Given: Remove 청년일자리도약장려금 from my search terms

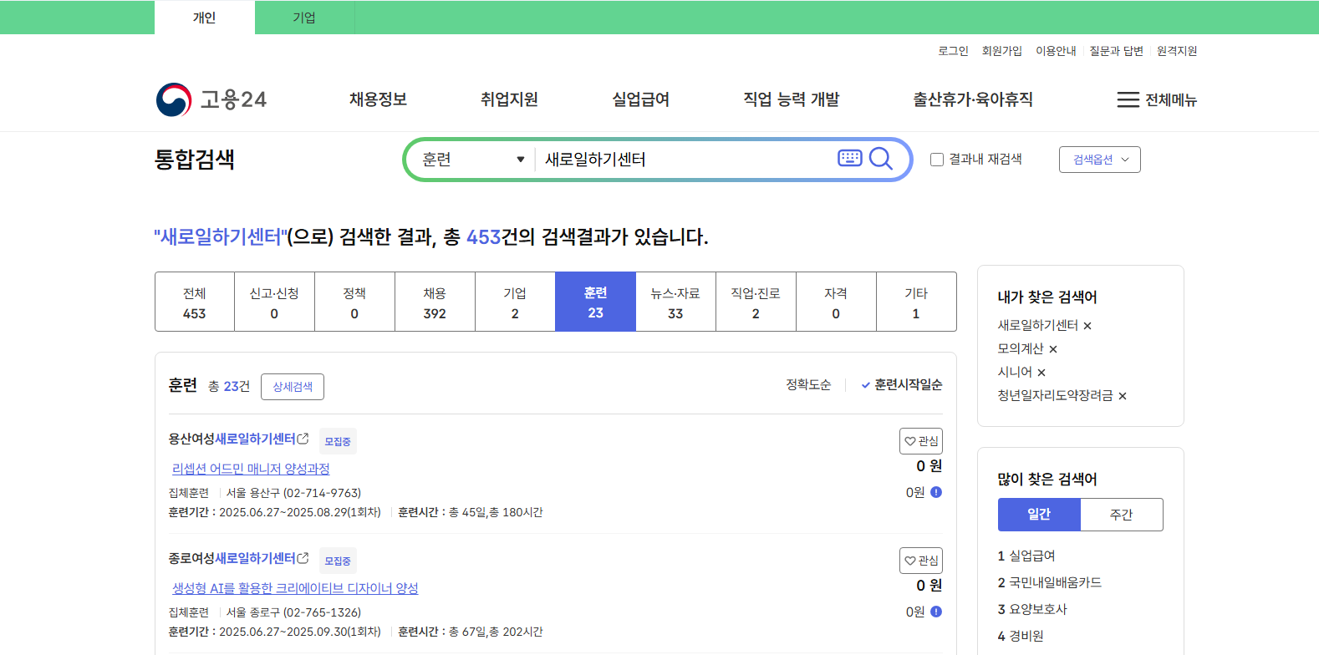Looking at the screenshot, I should [1123, 396].
